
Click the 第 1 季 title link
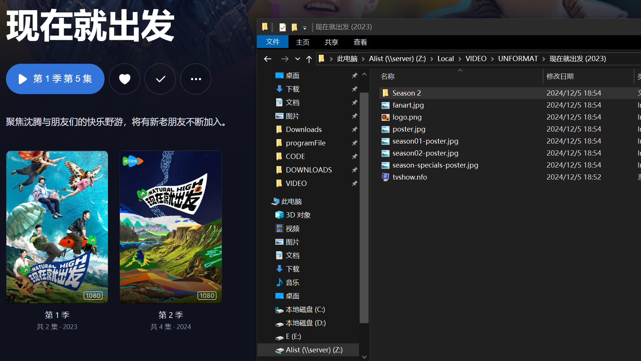pos(57,315)
